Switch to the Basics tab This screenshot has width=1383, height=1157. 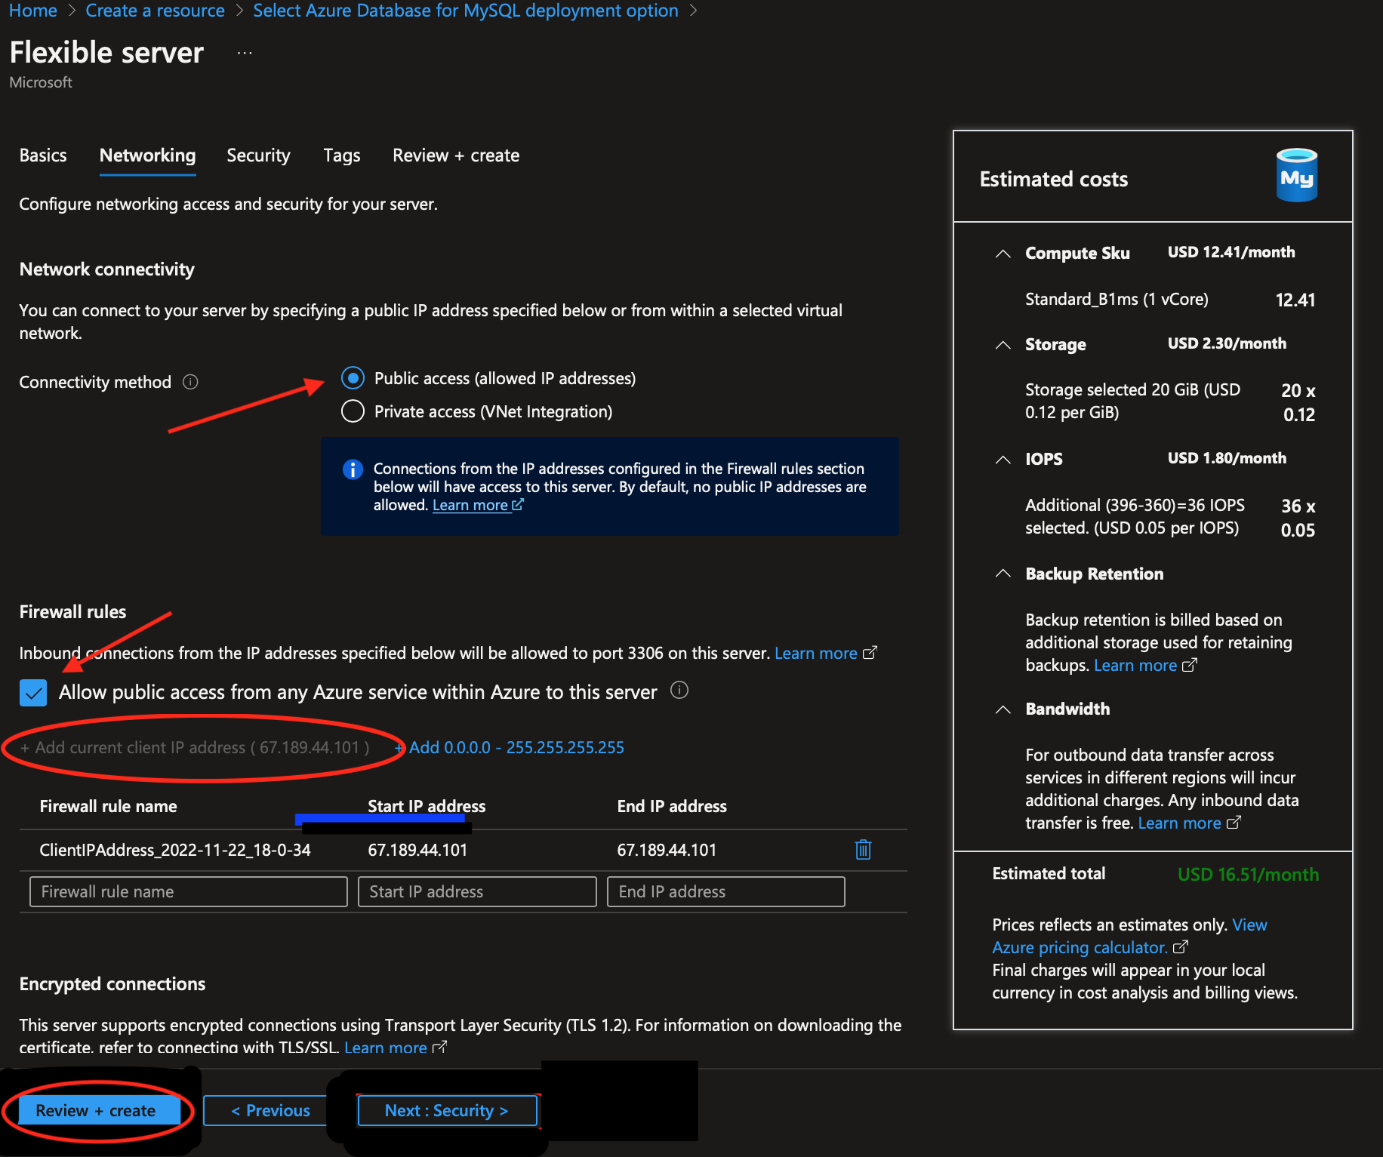(x=43, y=155)
